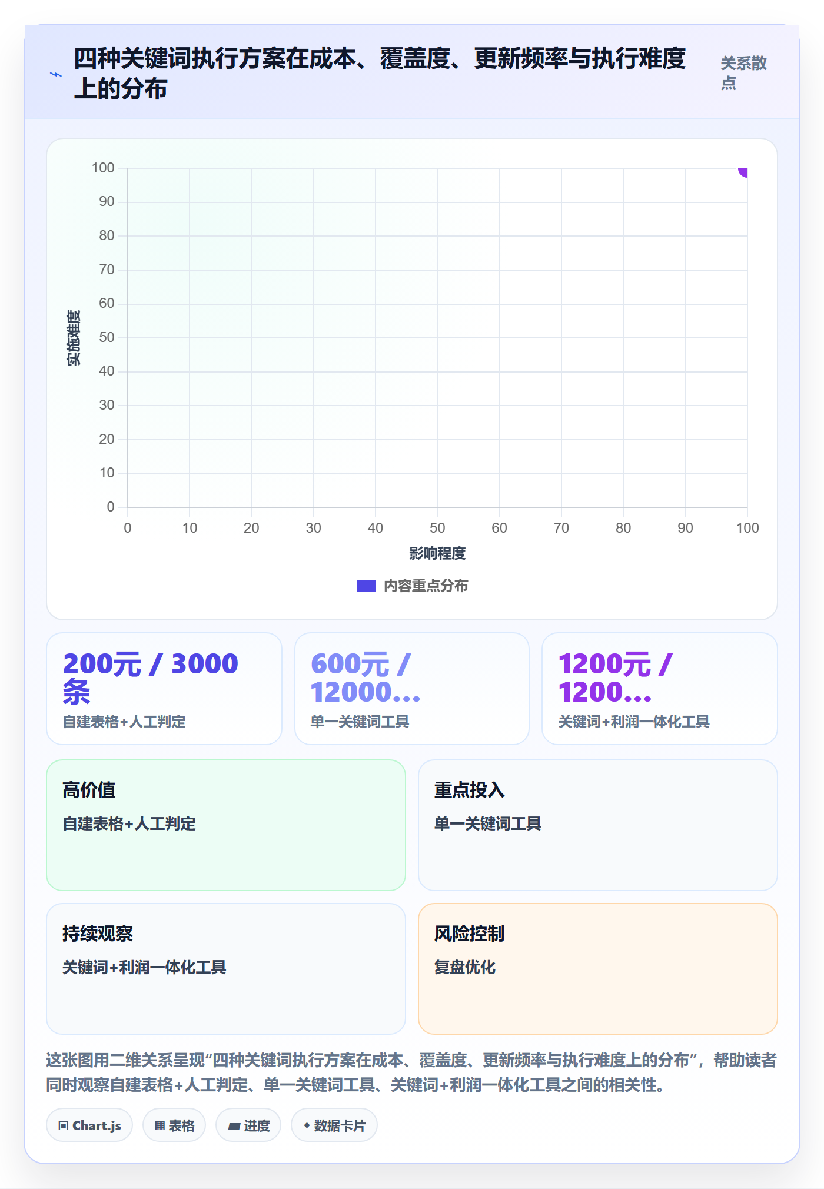The image size is (824, 1189).
Task: Click 单一关键词工具 label under 600元 card
Action: click(360, 722)
